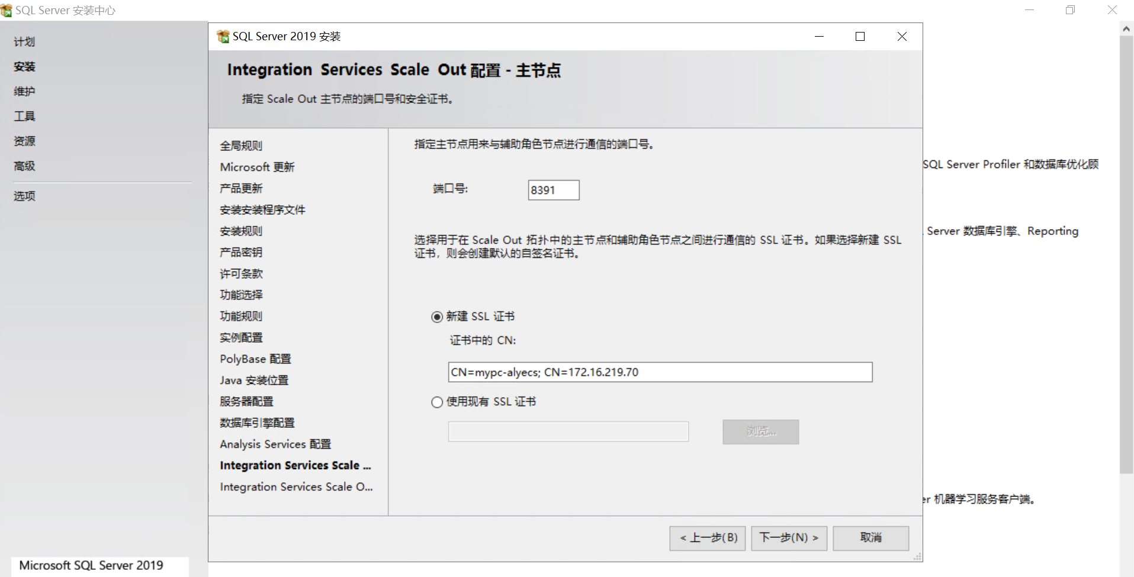Select the 产品更新 step
This screenshot has height=577, width=1134.
(241, 188)
